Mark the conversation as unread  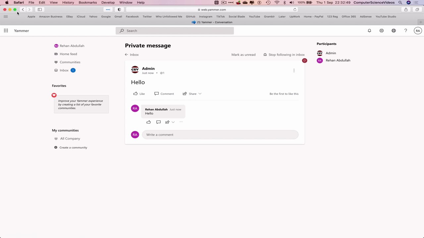(243, 55)
